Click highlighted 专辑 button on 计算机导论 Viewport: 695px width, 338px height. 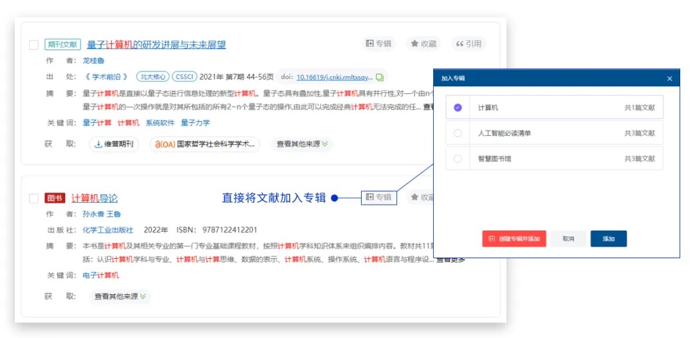(x=378, y=198)
